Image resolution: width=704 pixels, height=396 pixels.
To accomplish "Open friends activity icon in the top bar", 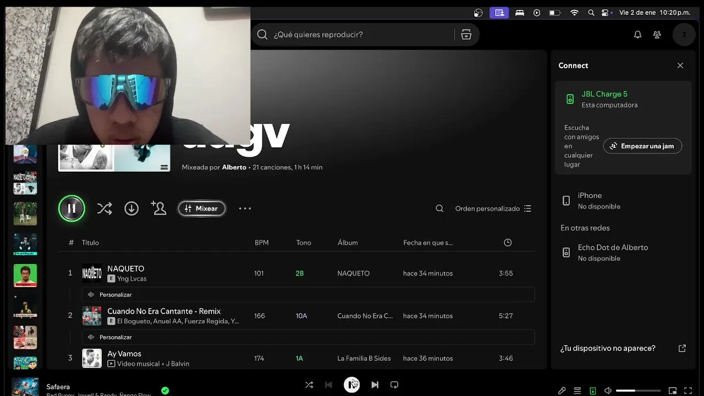I will pyautogui.click(x=657, y=35).
